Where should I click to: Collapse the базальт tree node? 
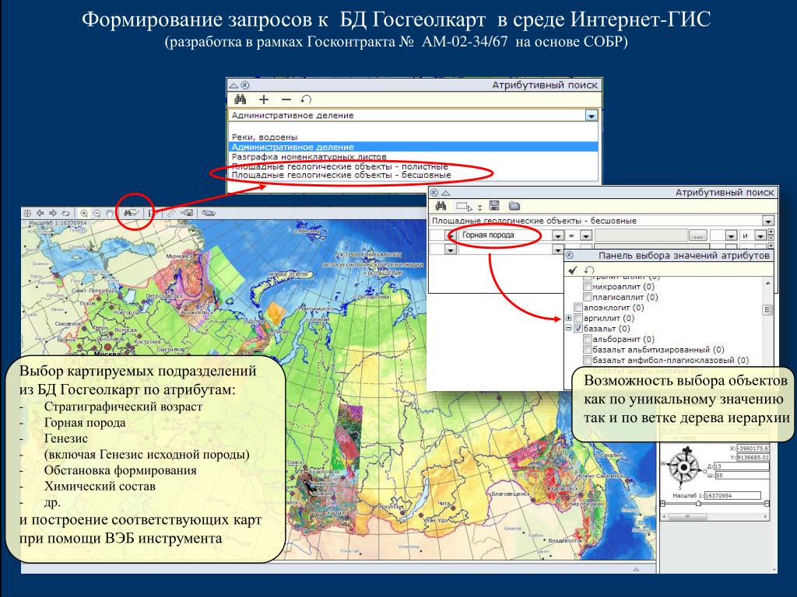(x=569, y=329)
